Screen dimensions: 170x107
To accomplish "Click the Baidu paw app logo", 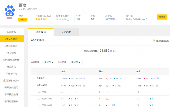I will [x=10, y=12].
